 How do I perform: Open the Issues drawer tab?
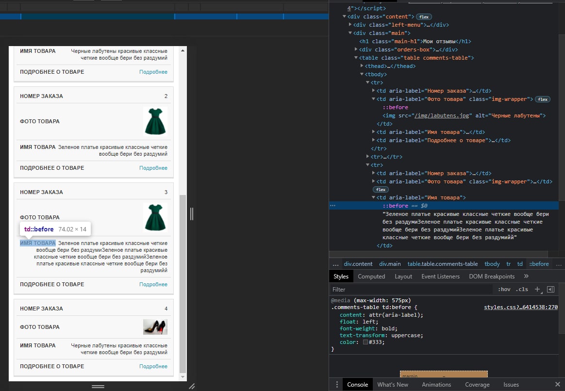tap(511, 385)
